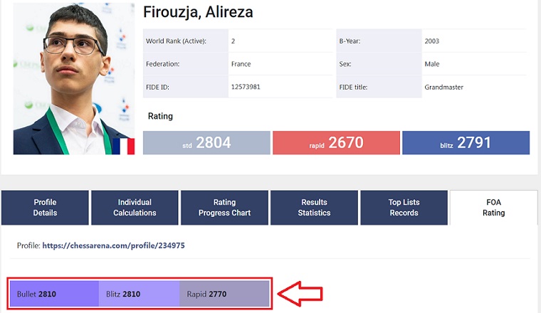541x313 pixels.
Task: Select the FOA Rating tab
Action: click(493, 208)
